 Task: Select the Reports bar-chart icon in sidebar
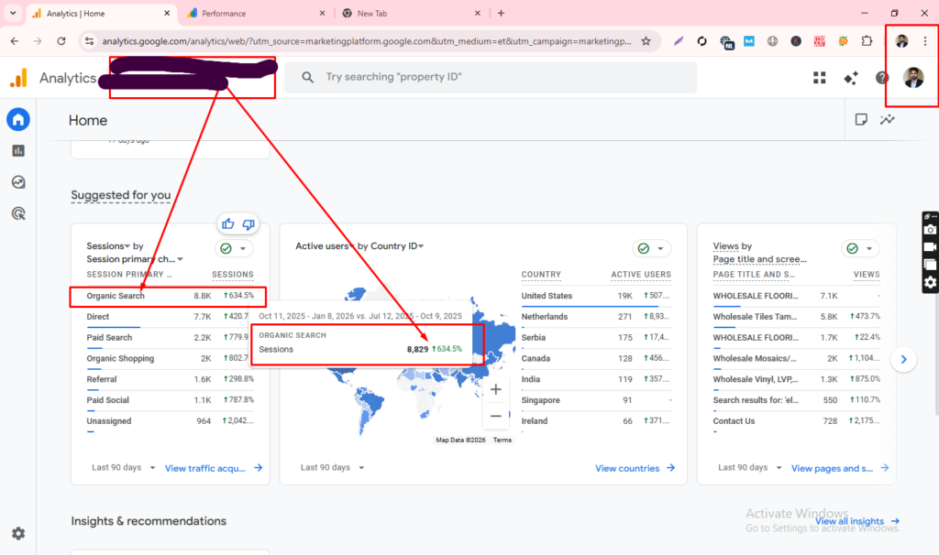click(17, 150)
